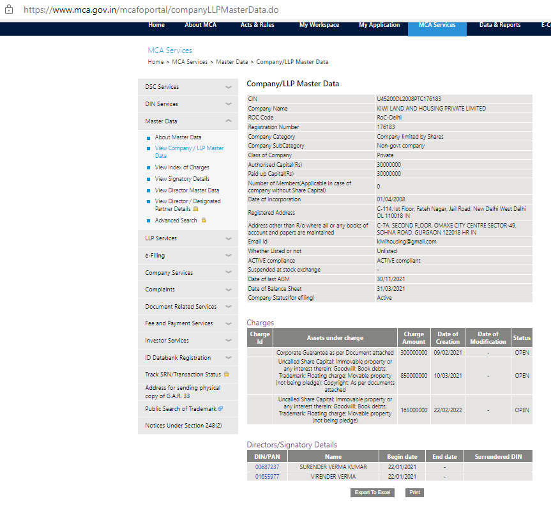Click lock icon next to Advanced Search
The width and height of the screenshot is (551, 510).
click(x=204, y=220)
